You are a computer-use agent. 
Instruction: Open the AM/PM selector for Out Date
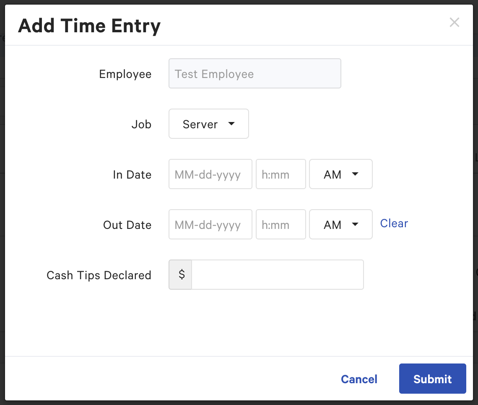(340, 224)
